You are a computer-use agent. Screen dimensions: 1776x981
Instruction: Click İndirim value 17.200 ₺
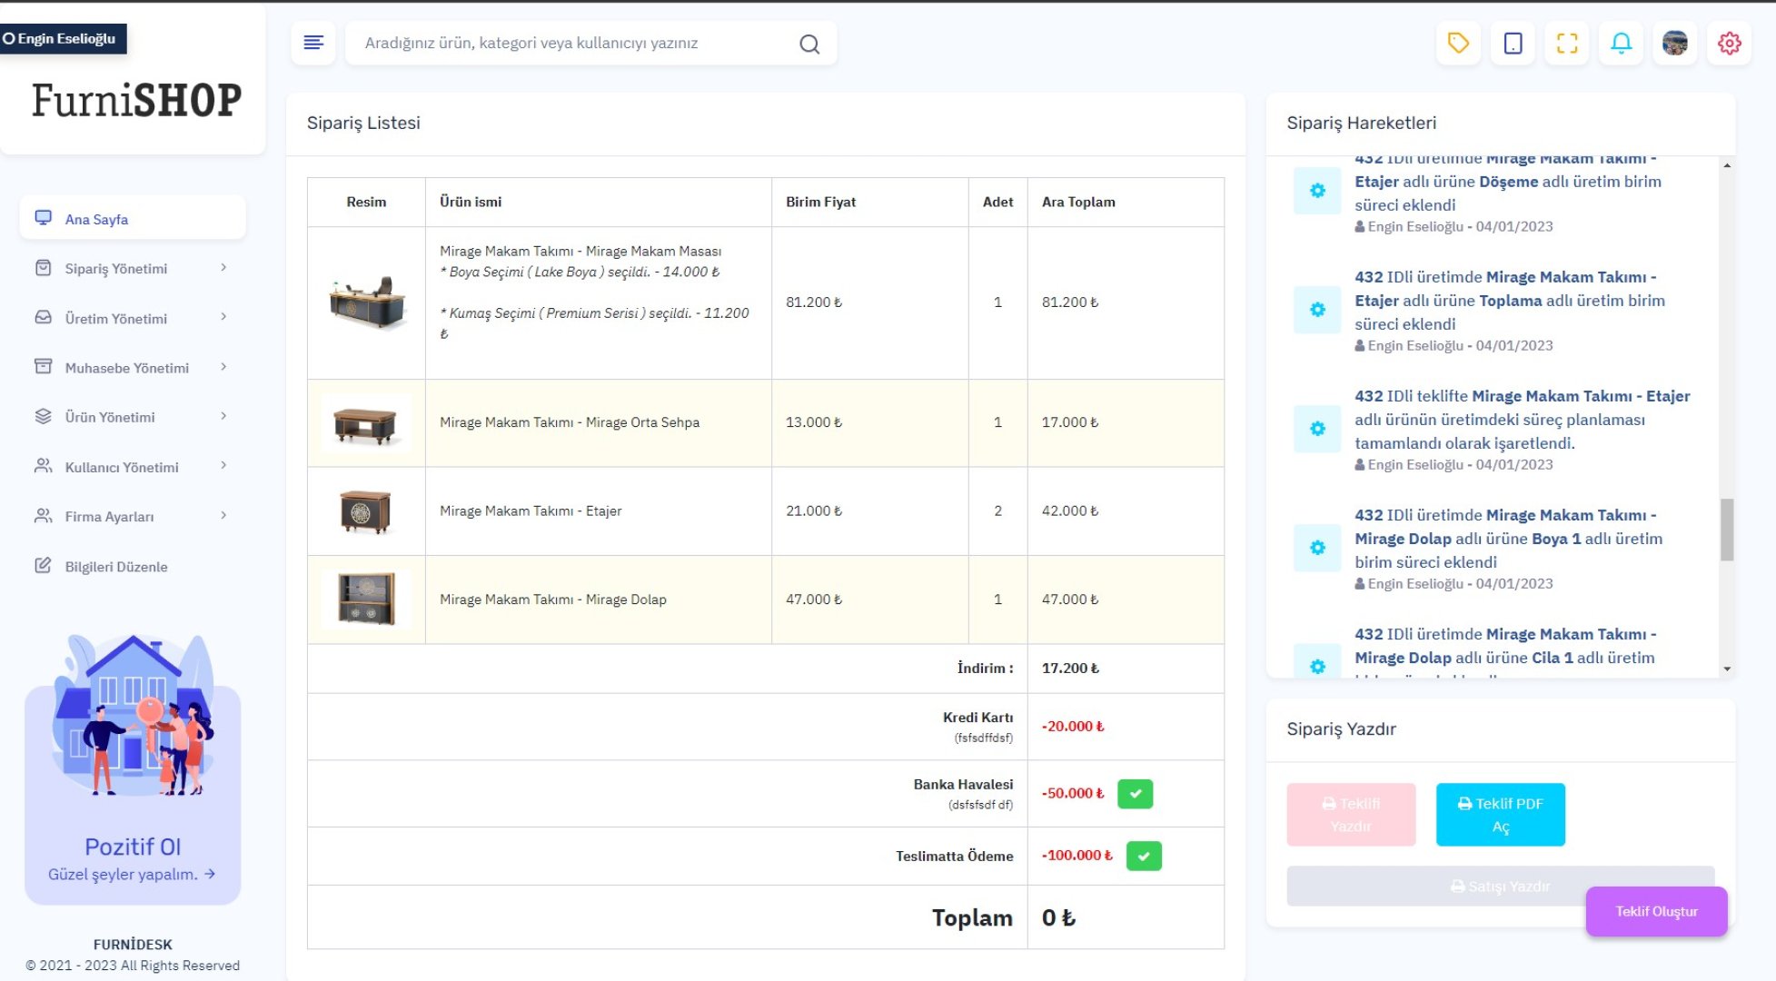coord(1070,668)
